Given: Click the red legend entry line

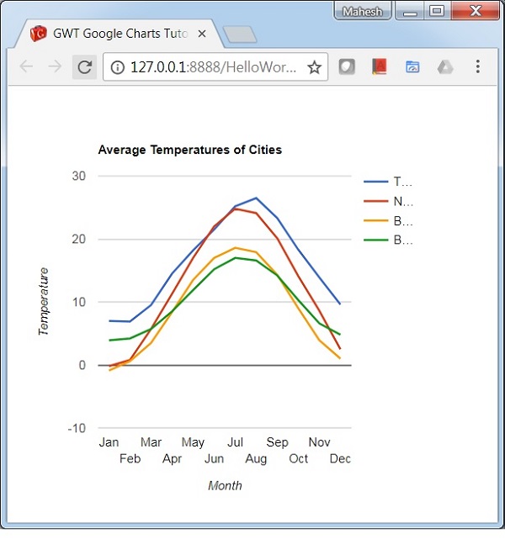Looking at the screenshot, I should 376,201.
